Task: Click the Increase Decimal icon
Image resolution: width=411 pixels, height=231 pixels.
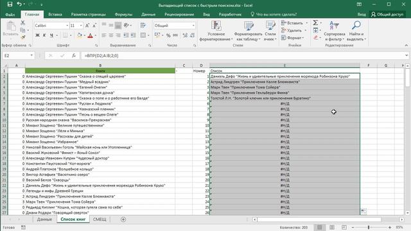Action: [x=185, y=35]
